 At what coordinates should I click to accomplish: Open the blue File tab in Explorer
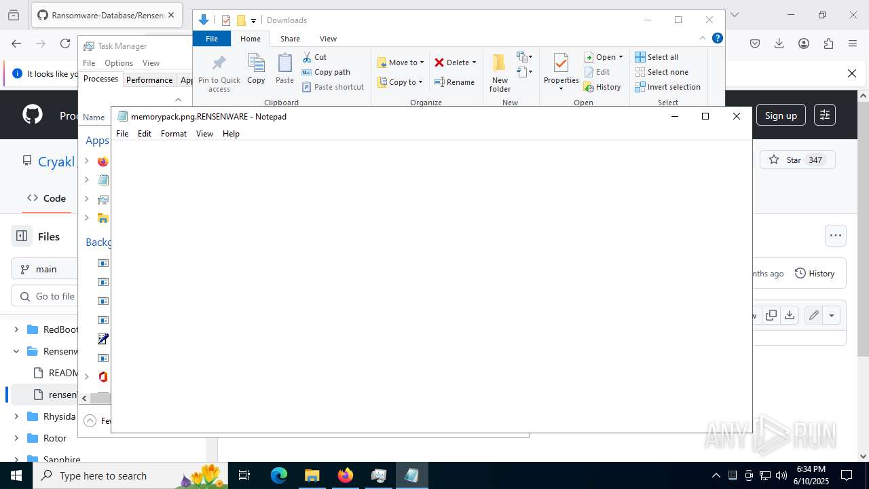212,39
